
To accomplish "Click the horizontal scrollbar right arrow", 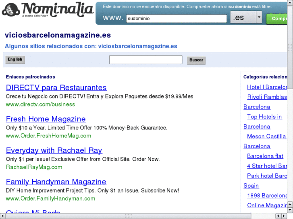I will pos(284,216).
